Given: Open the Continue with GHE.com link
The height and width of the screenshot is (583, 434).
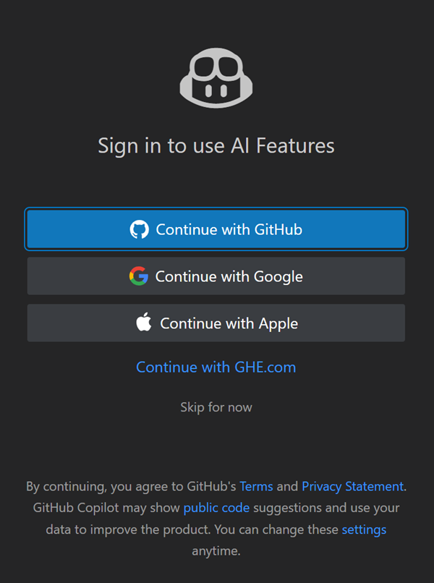Looking at the screenshot, I should pyautogui.click(x=216, y=367).
